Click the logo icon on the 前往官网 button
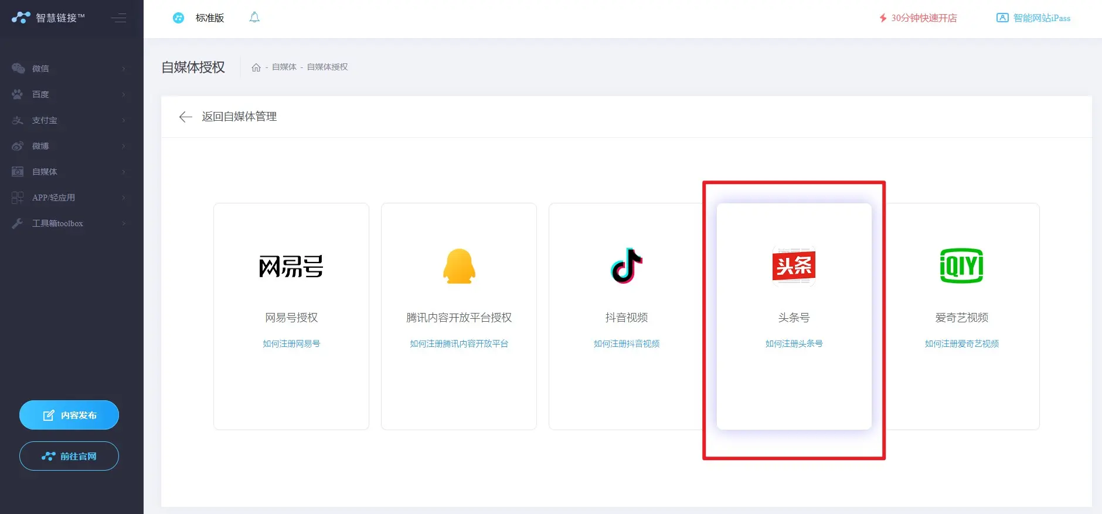Image resolution: width=1102 pixels, height=514 pixels. [48, 456]
